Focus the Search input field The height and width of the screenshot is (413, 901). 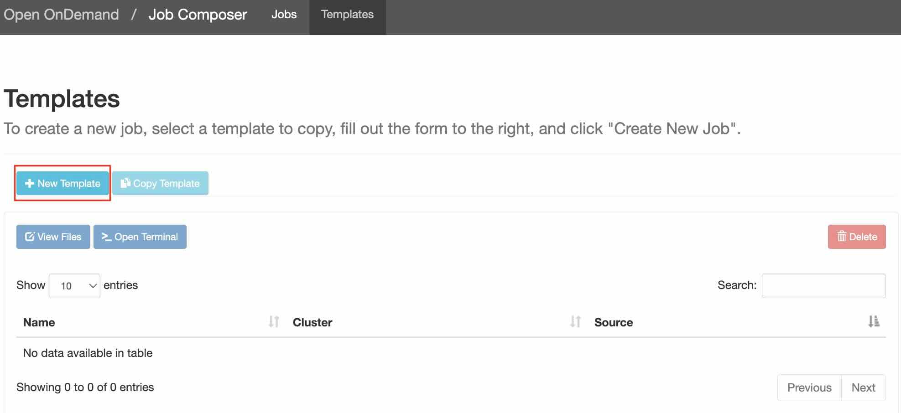click(823, 286)
